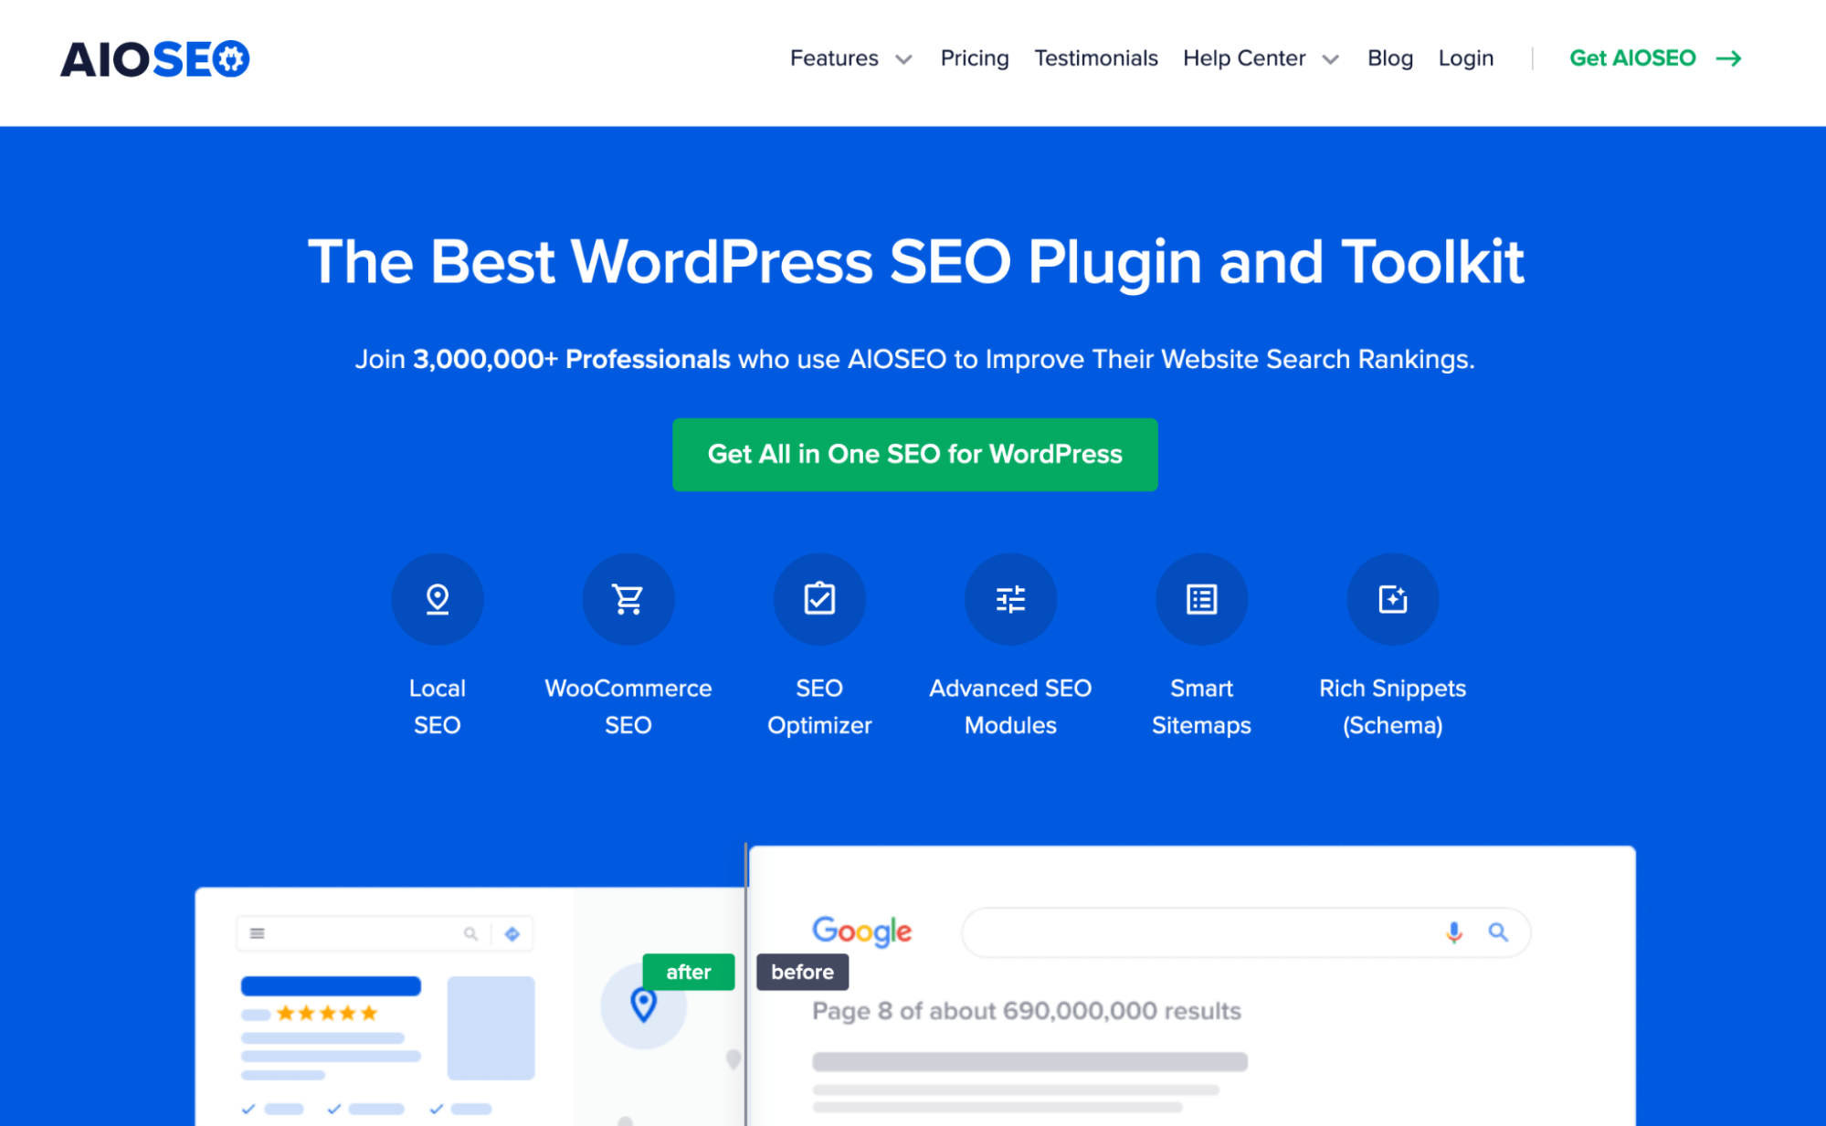Click the five-star rating in preview
1826x1126 pixels.
(x=327, y=1013)
